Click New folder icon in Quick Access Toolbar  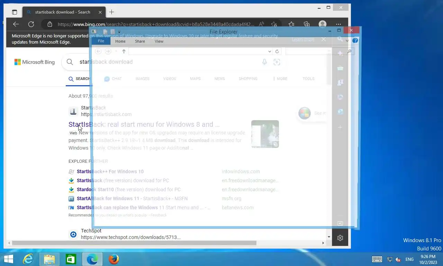112,32
